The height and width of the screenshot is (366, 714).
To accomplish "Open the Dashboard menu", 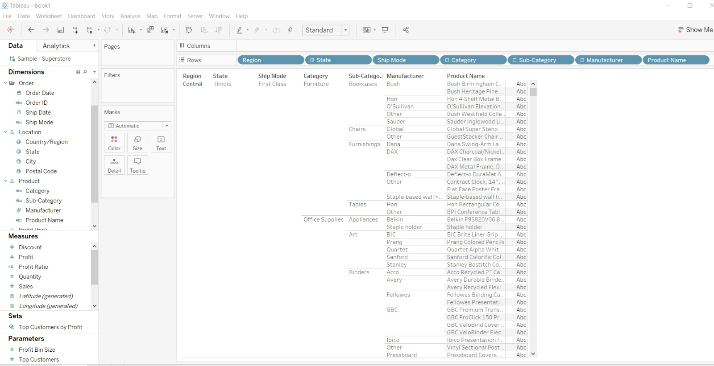I will click(x=82, y=16).
